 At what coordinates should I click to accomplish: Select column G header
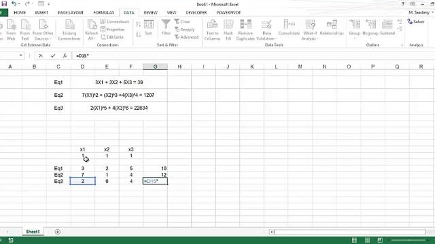point(155,66)
